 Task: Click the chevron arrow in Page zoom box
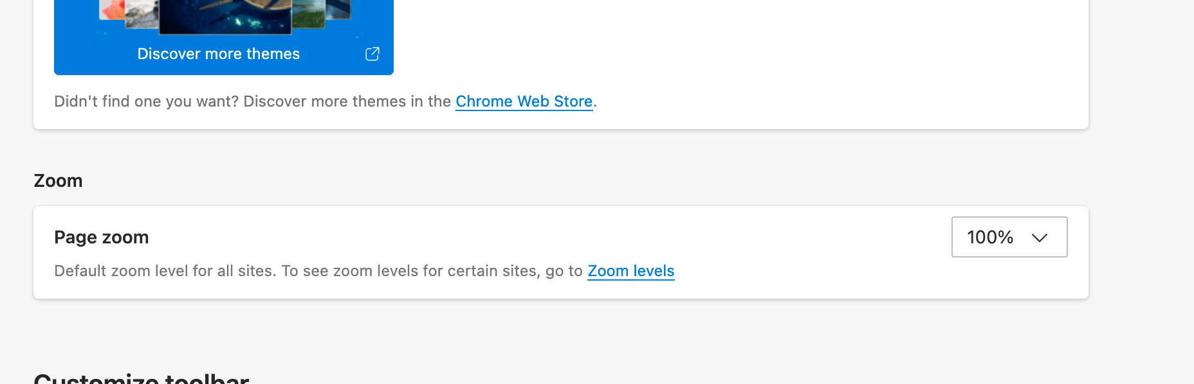point(1040,238)
